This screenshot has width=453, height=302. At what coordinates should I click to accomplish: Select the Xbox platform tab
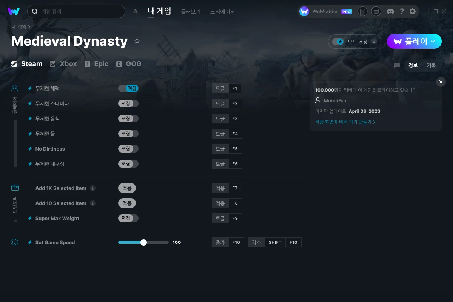pos(63,64)
